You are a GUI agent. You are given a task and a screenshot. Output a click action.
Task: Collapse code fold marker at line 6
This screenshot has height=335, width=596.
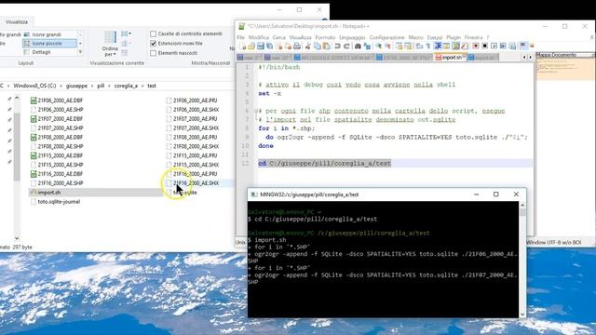coord(255,111)
